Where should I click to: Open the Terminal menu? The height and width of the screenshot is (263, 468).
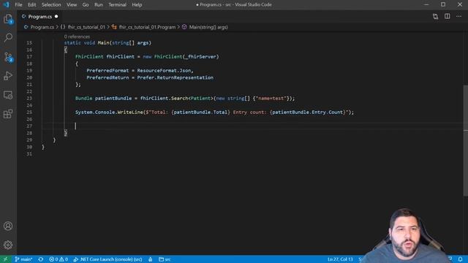(x=117, y=4)
